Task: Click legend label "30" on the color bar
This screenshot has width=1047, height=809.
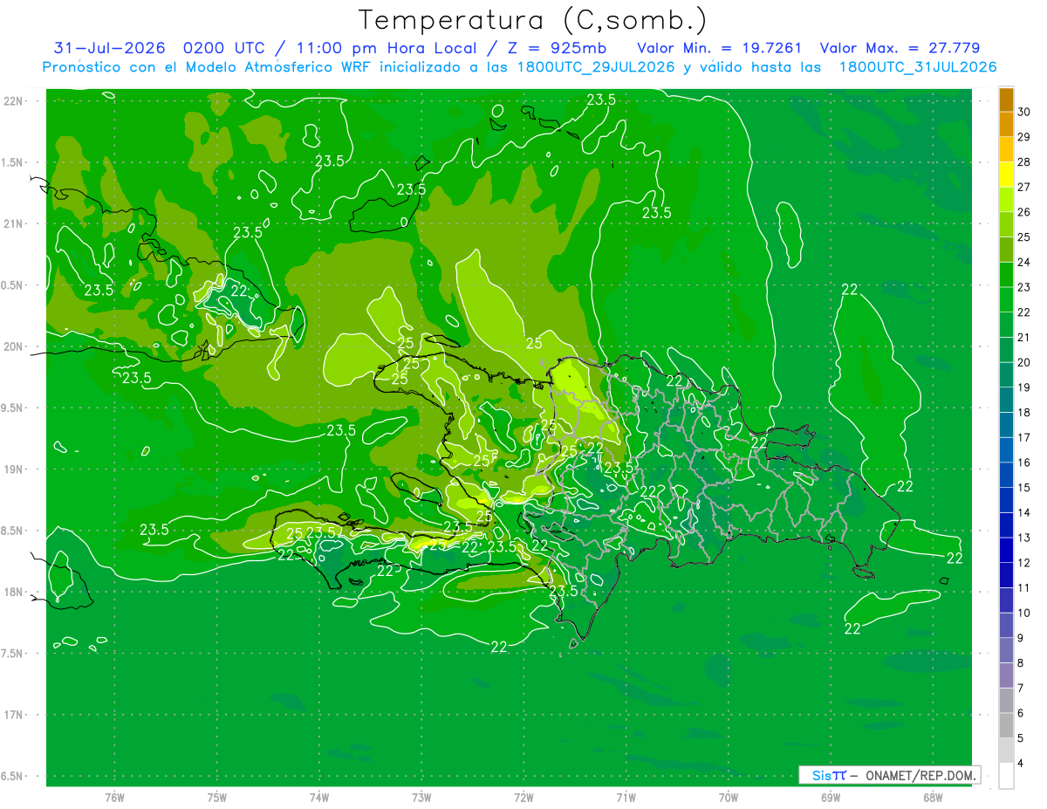Action: 1024,112
